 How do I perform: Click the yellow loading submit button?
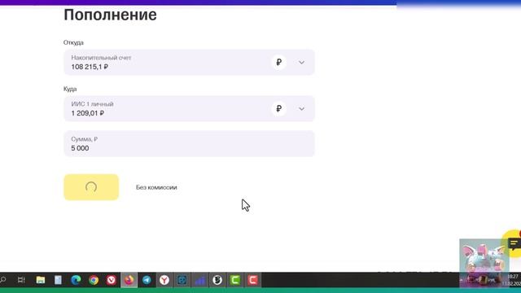click(91, 187)
